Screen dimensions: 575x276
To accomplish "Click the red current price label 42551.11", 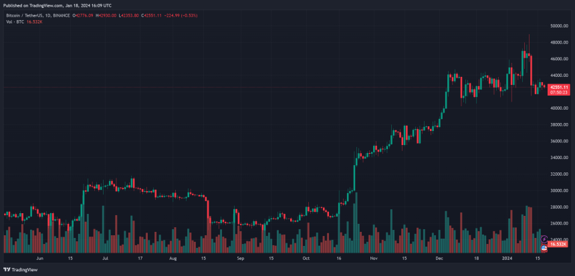I will coord(559,87).
